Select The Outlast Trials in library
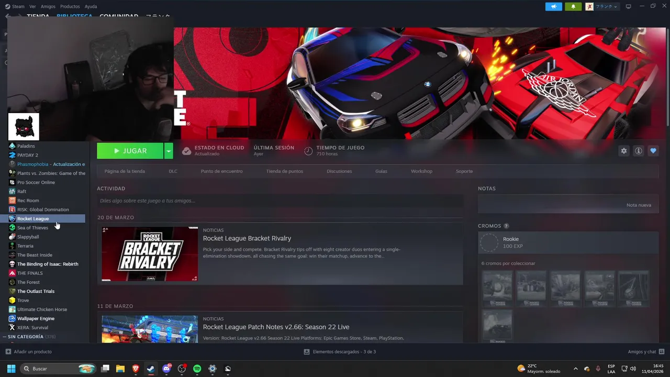 36,291
